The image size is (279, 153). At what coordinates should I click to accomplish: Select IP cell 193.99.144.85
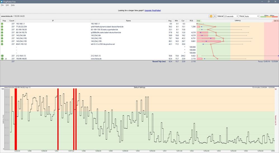[21, 59]
